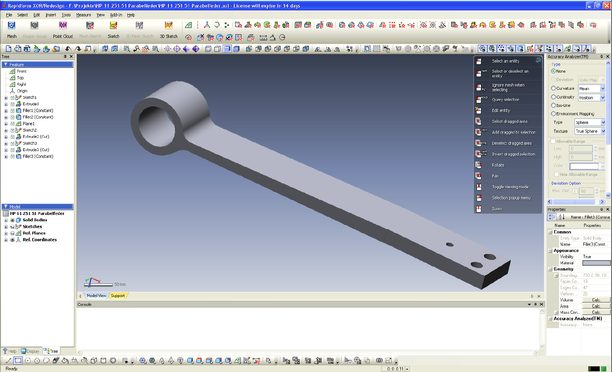The height and width of the screenshot is (372, 612).
Task: Switch to the Help tab
Action: [x=10, y=351]
